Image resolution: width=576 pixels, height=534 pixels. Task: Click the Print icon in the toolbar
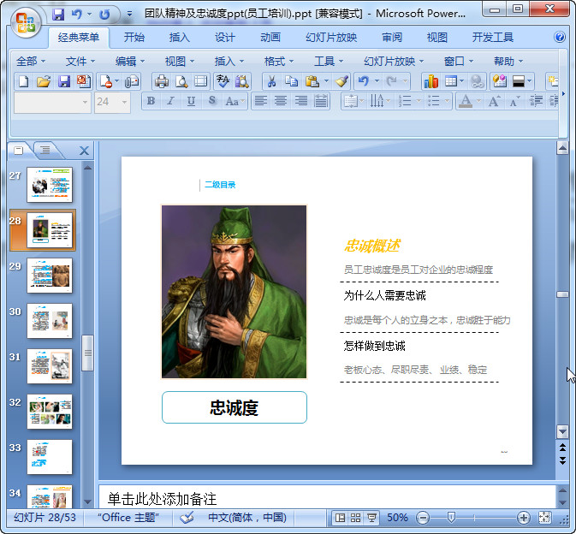pos(162,81)
